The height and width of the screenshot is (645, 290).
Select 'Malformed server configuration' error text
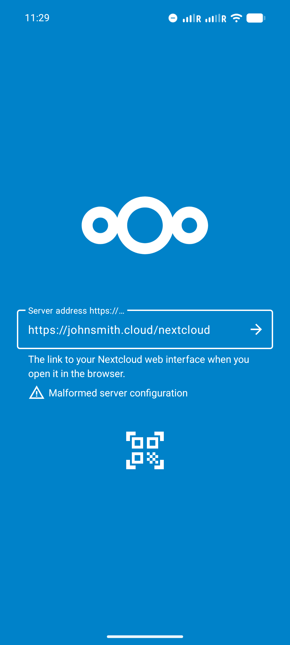coord(118,393)
